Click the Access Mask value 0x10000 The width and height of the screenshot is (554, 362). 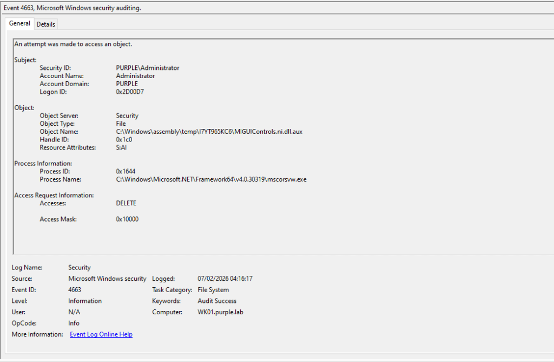(127, 219)
